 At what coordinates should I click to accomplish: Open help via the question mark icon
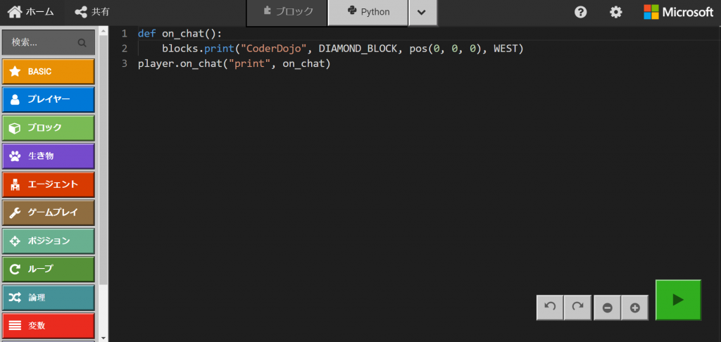click(x=581, y=12)
